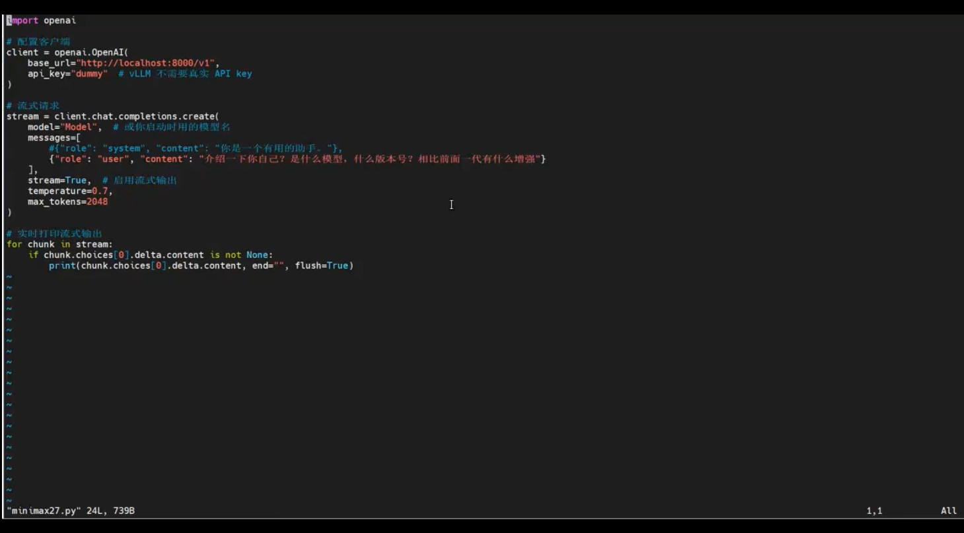
Task: Click the stream=True argument
Action: (57, 180)
